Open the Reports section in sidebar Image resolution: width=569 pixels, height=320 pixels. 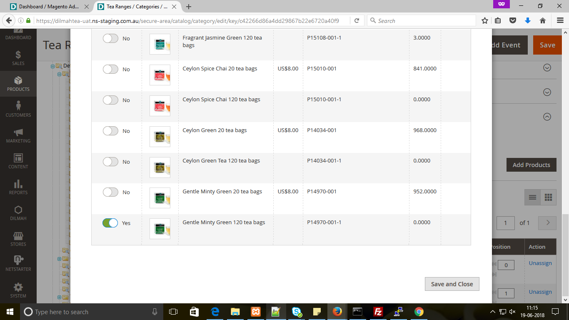pyautogui.click(x=18, y=187)
